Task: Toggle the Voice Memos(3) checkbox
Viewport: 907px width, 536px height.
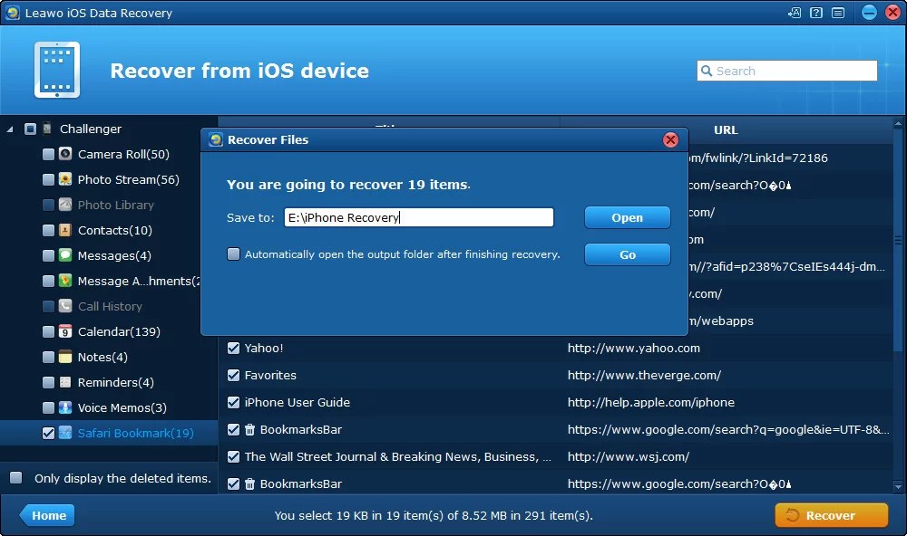Action: tap(49, 408)
